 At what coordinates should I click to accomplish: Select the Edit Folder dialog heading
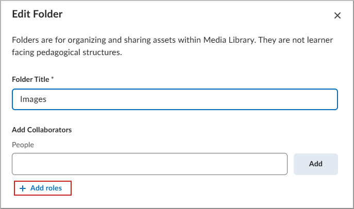37,14
